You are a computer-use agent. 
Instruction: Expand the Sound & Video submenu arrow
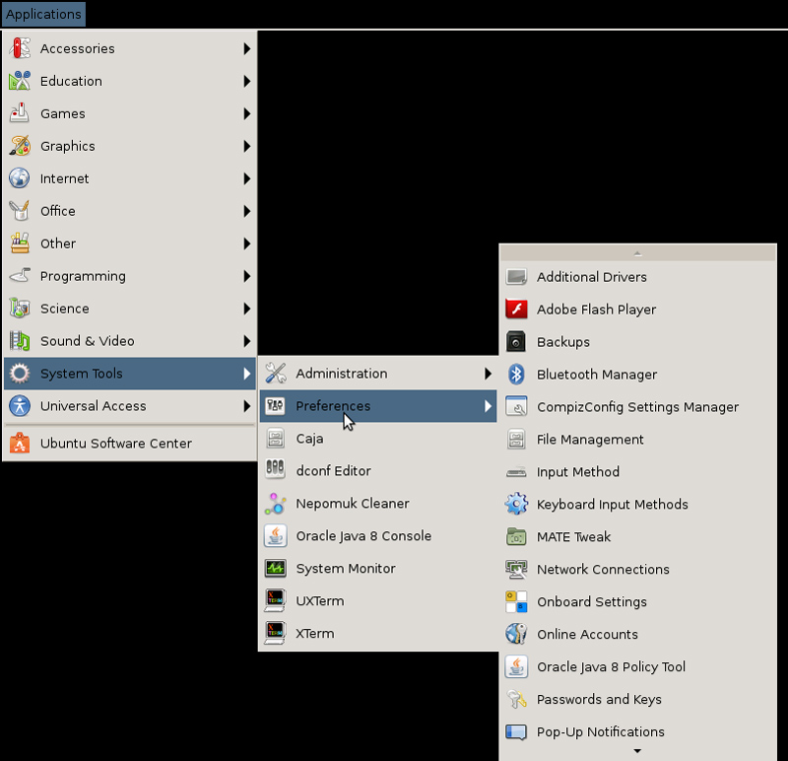click(x=247, y=341)
